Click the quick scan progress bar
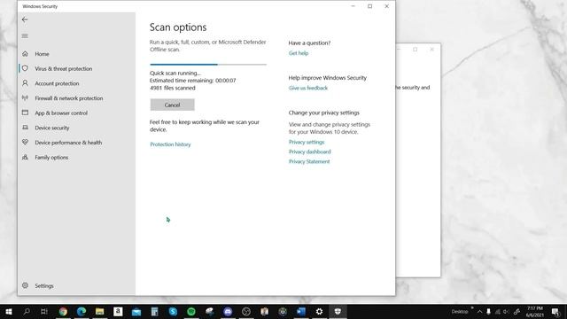 [x=208, y=65]
